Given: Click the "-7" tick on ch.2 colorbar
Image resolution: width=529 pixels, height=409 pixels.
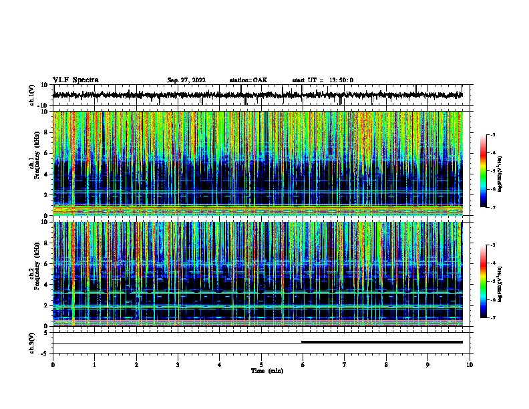Looking at the screenshot, I should (x=493, y=317).
